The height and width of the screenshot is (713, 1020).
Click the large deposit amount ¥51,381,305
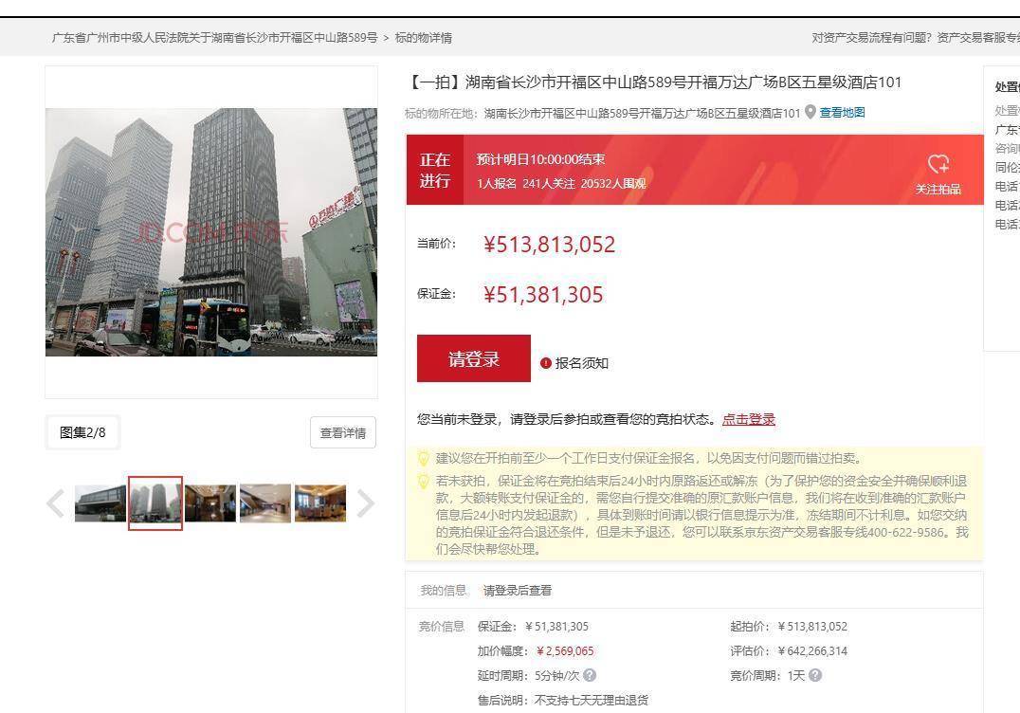pos(543,295)
